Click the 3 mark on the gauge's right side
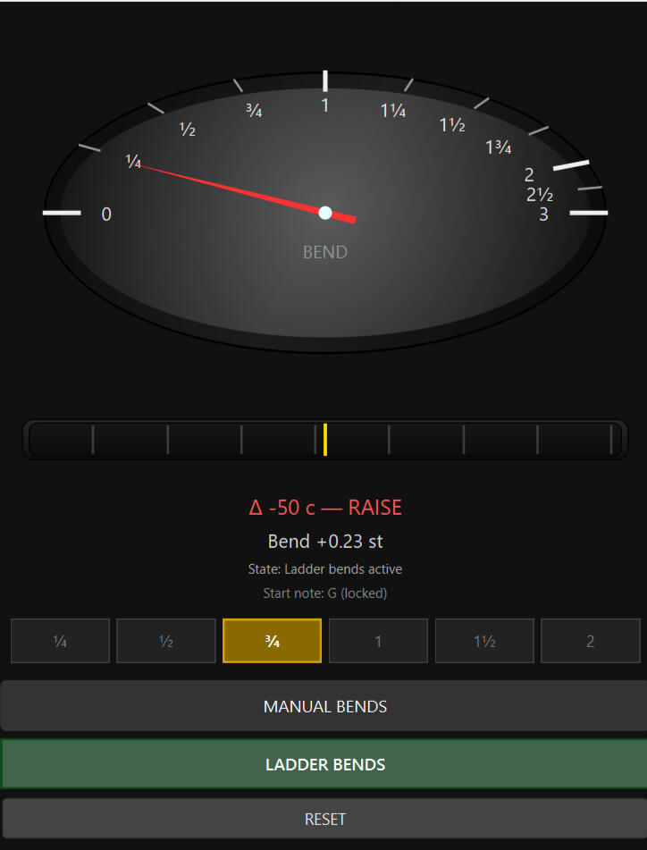This screenshot has height=850, width=647. (x=543, y=215)
